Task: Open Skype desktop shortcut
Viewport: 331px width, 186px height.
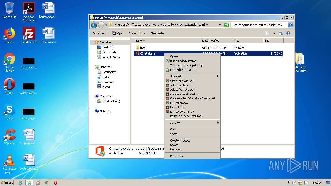Action: click(x=9, y=112)
